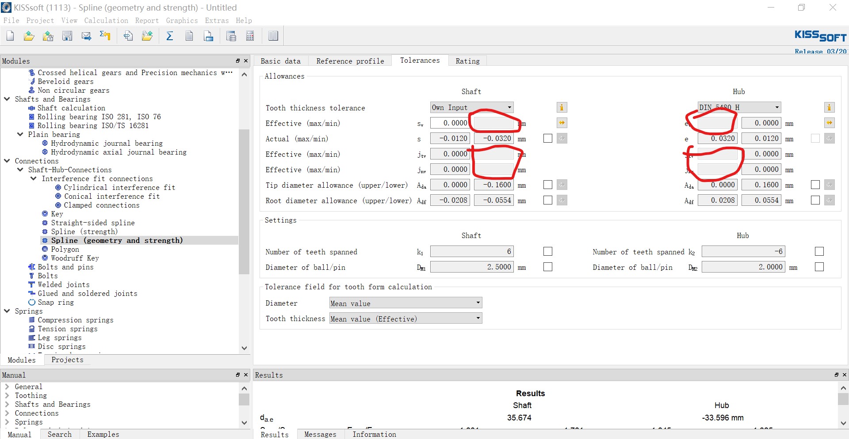Viewport: 849px width, 439px height.
Task: Switch to the Basic data tab
Action: [x=280, y=61]
